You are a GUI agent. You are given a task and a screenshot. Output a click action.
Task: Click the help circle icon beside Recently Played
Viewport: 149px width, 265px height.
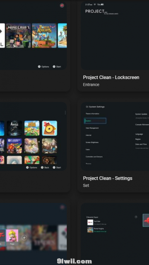[x=136, y=217]
